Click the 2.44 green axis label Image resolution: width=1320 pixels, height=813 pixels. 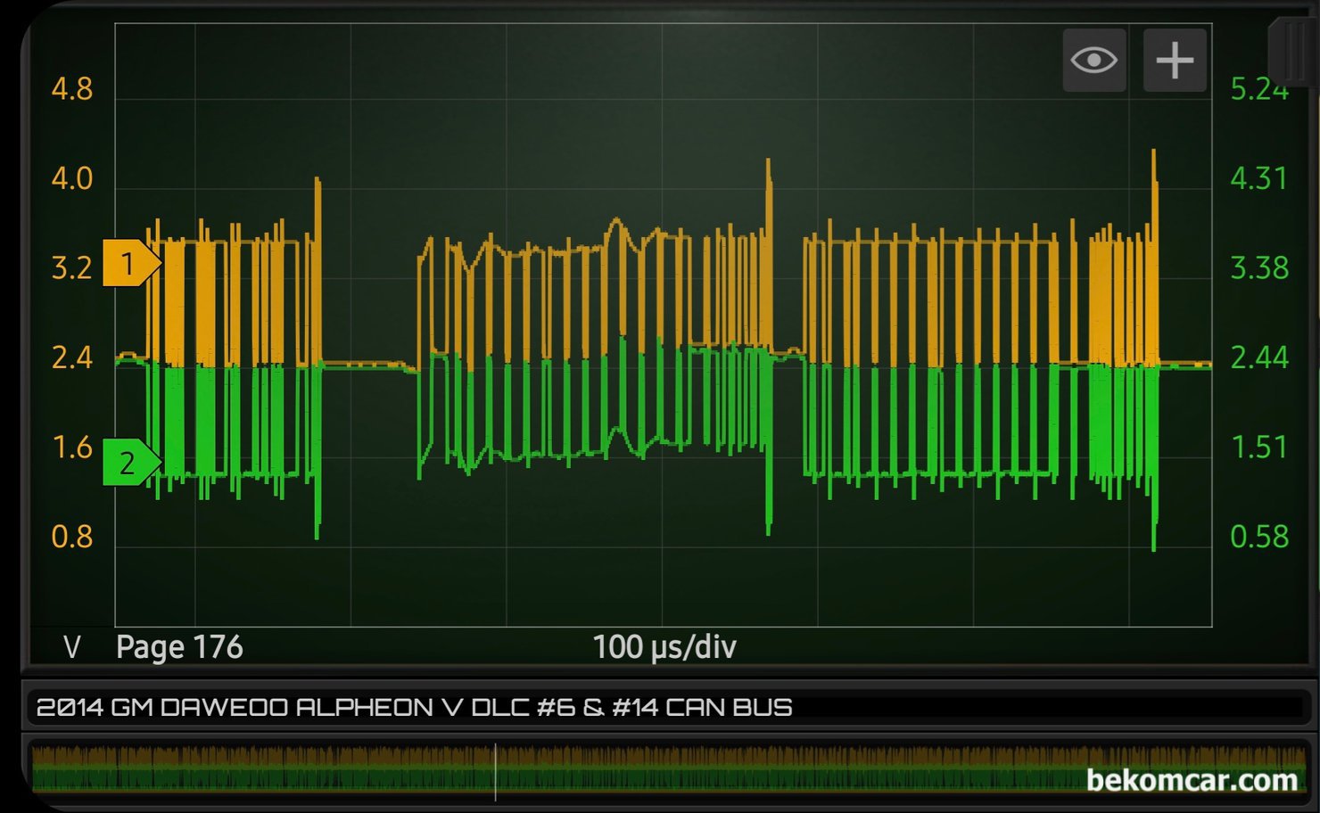[1258, 357]
